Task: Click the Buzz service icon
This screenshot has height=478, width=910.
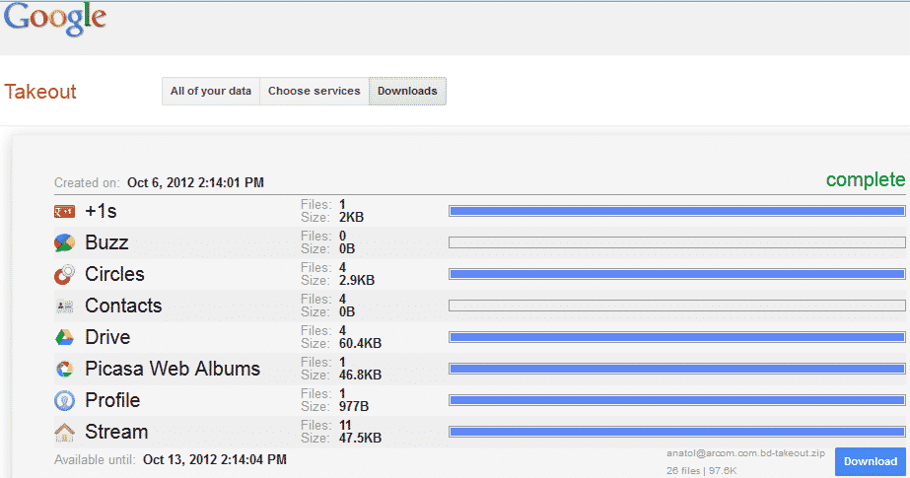Action: point(64,242)
